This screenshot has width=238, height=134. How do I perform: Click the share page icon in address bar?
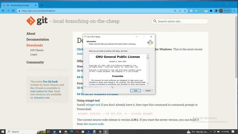pyautogui.click(x=180, y=11)
